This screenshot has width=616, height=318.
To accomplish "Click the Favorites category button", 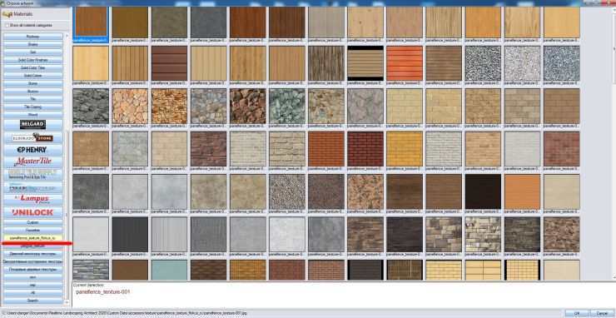I will [x=33, y=230].
